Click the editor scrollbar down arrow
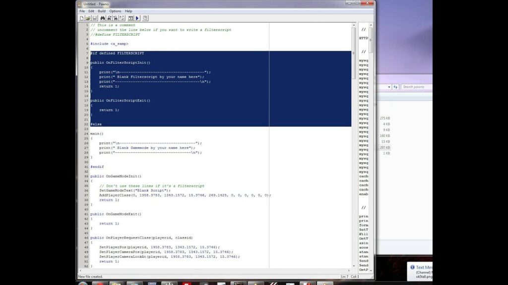The height and width of the screenshot is (285, 508). pyautogui.click(x=354, y=266)
